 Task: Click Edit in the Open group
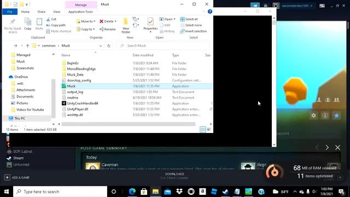coord(165,25)
